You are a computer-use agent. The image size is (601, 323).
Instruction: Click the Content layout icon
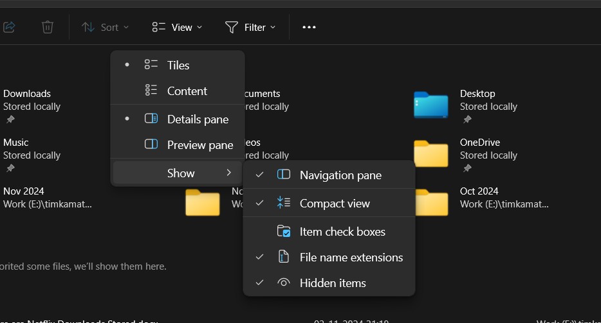pos(151,90)
